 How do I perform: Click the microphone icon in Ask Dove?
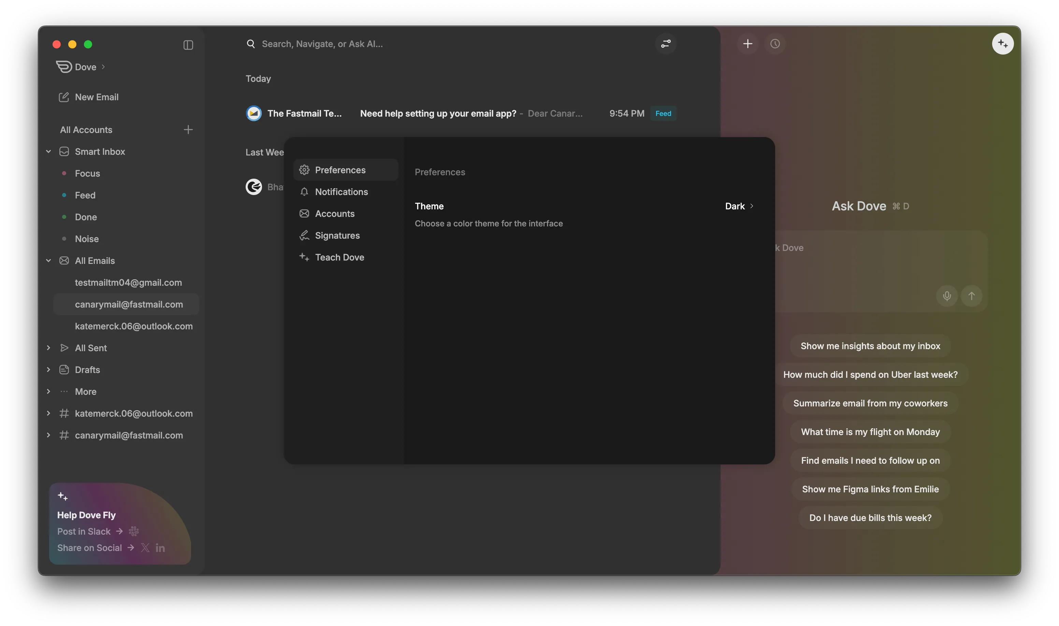tap(947, 296)
